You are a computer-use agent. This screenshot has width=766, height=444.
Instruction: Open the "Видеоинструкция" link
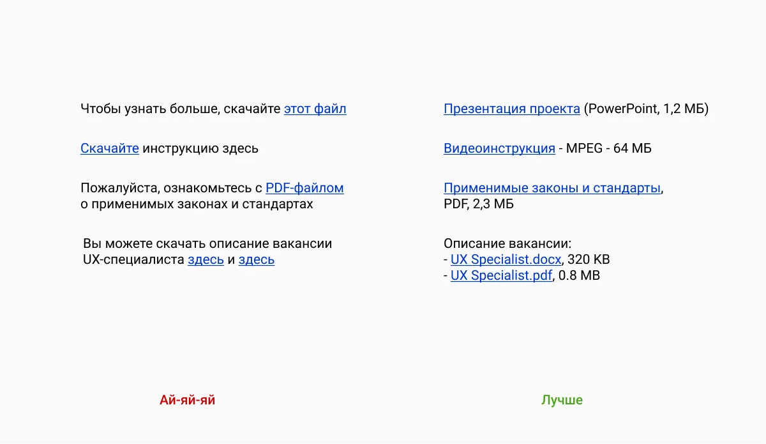[499, 148]
